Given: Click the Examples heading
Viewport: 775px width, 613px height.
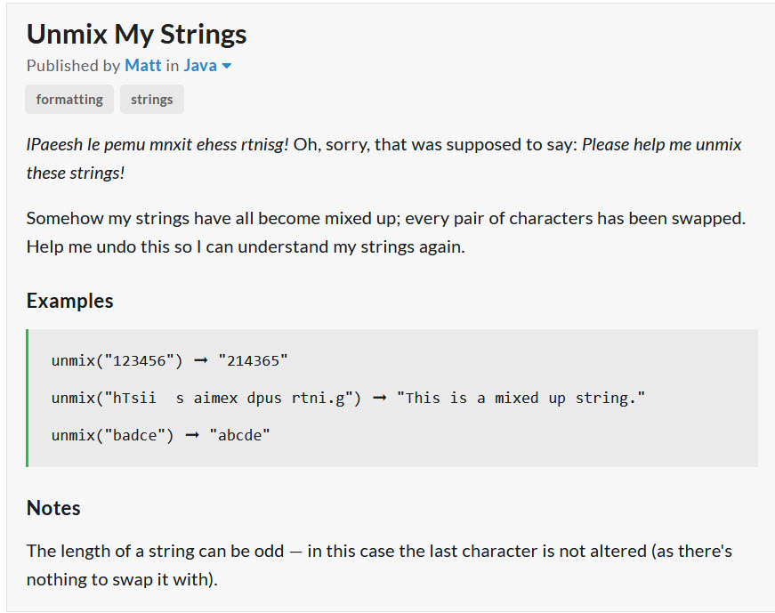Looking at the screenshot, I should [x=69, y=301].
